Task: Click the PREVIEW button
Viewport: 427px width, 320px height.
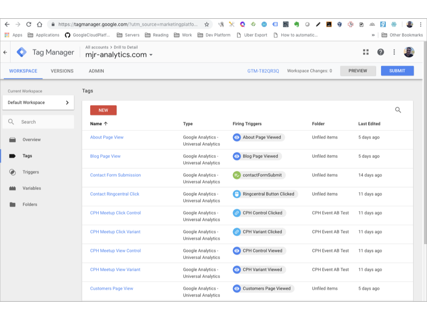Action: click(x=358, y=71)
